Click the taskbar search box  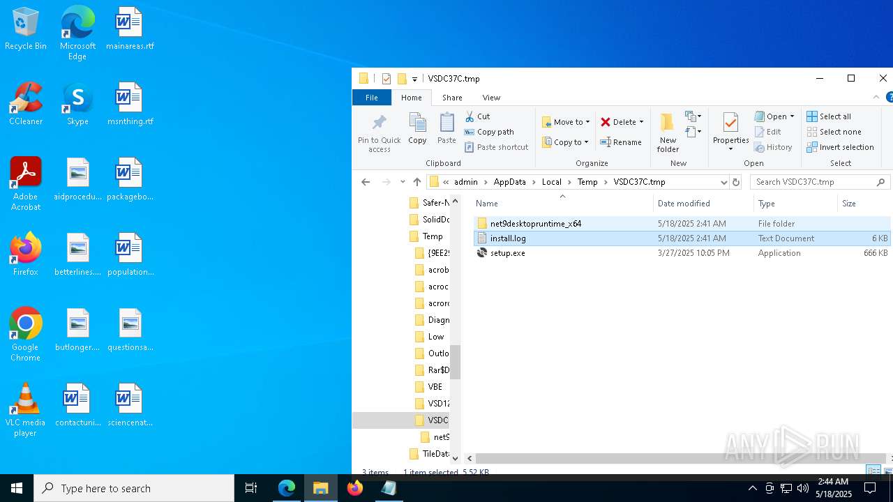[134, 488]
